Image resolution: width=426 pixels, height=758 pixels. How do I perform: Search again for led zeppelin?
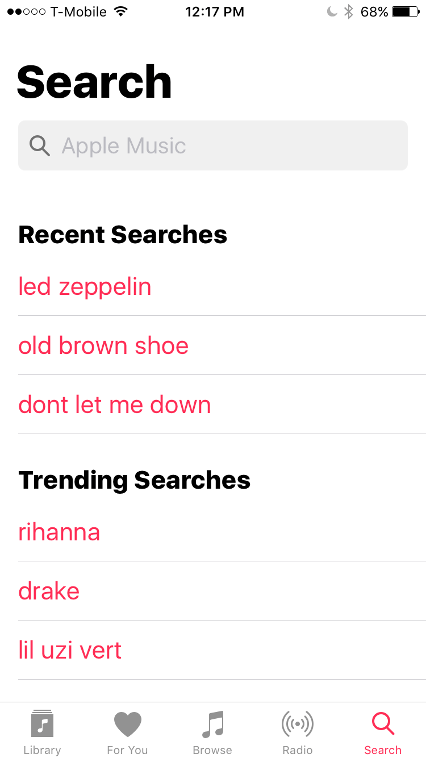pos(85,286)
